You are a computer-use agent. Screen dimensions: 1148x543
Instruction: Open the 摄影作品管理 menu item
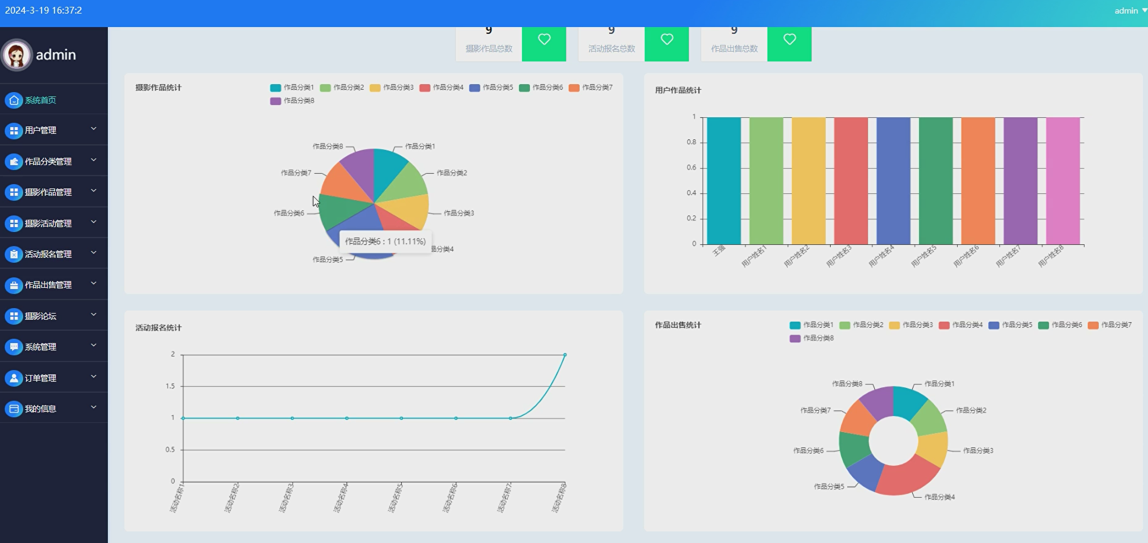(48, 192)
